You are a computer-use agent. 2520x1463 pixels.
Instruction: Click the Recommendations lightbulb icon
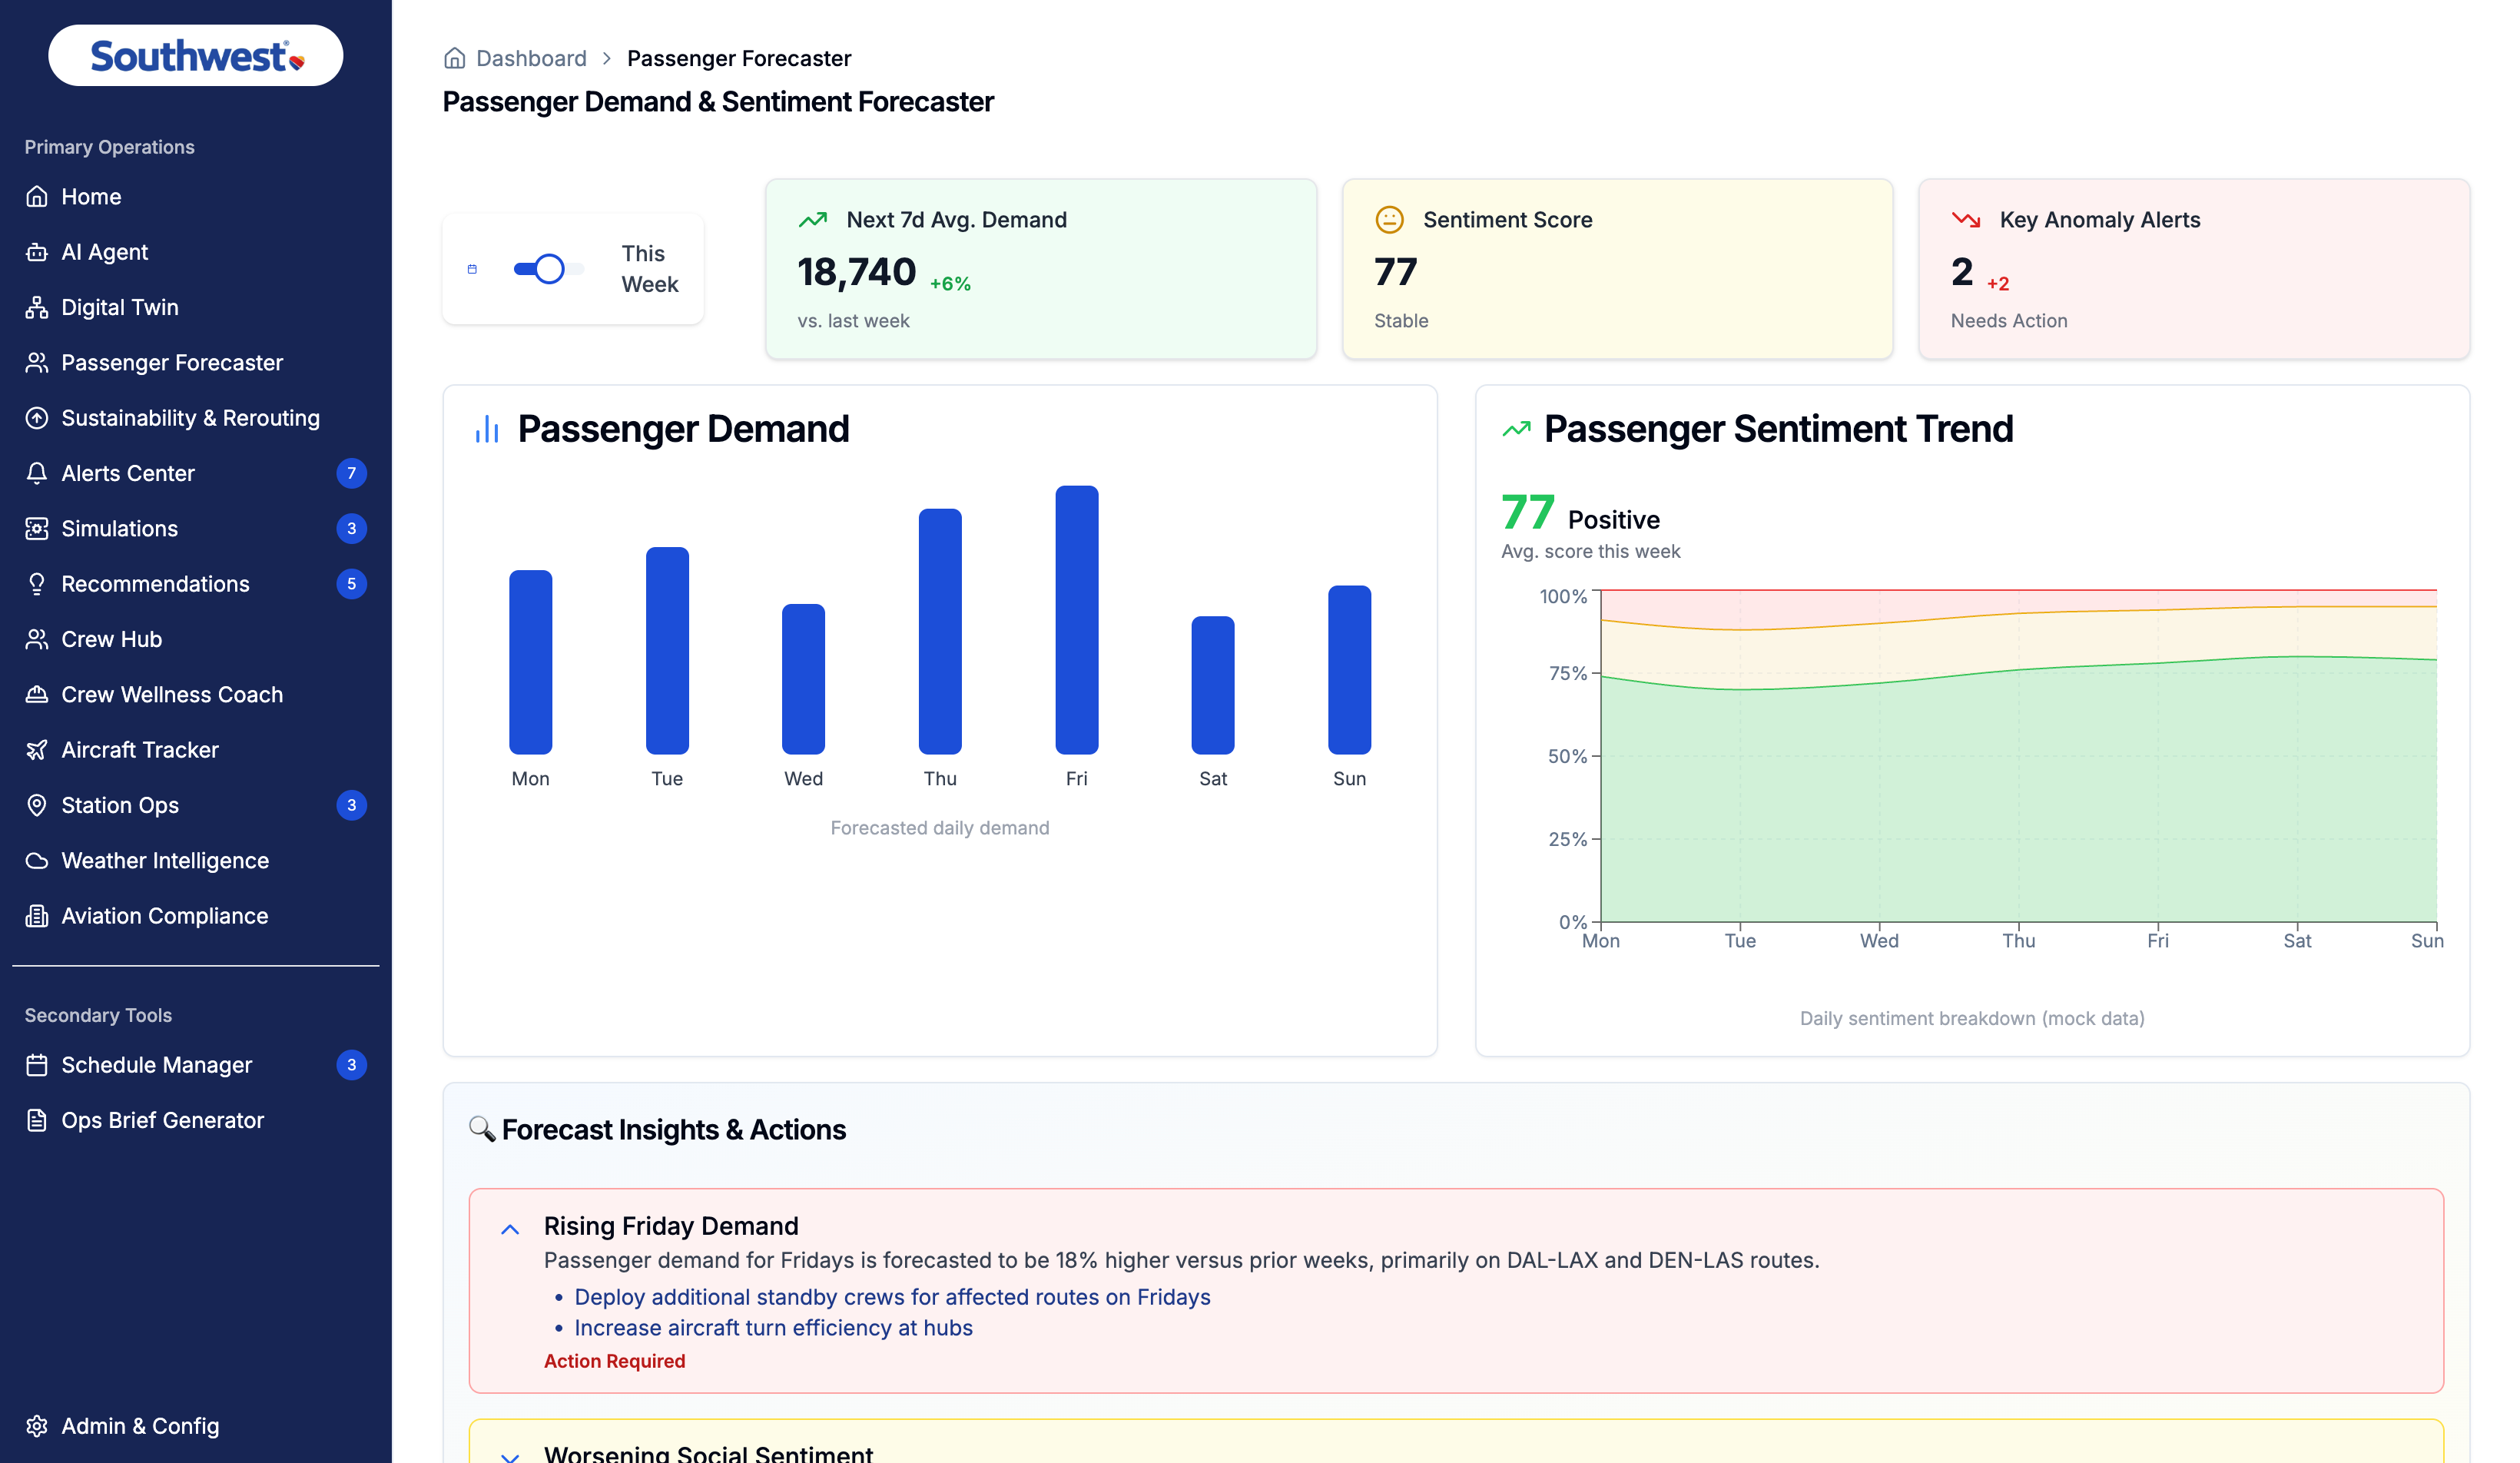click(x=37, y=584)
